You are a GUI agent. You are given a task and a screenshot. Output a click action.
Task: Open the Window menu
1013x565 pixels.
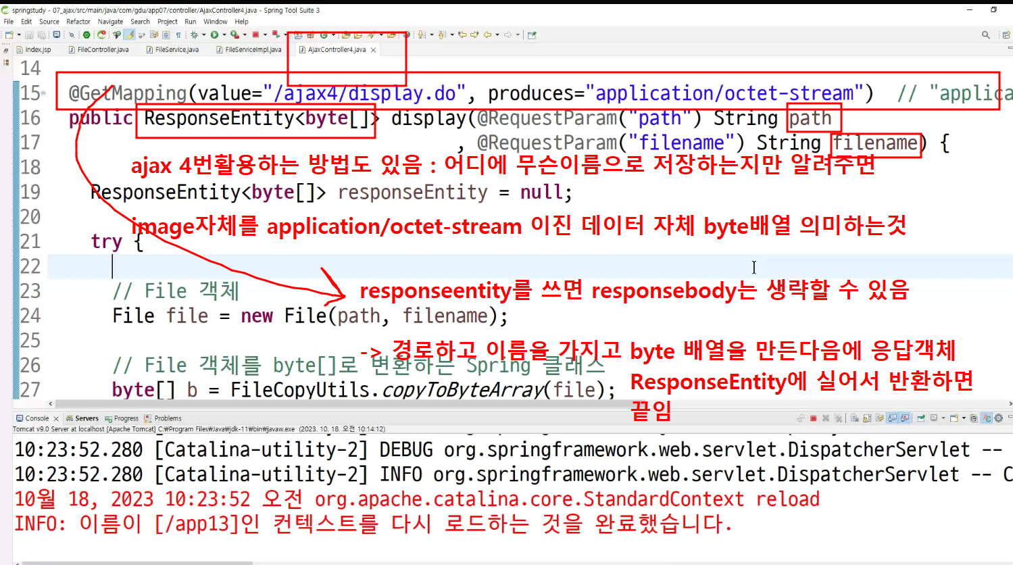pos(216,22)
